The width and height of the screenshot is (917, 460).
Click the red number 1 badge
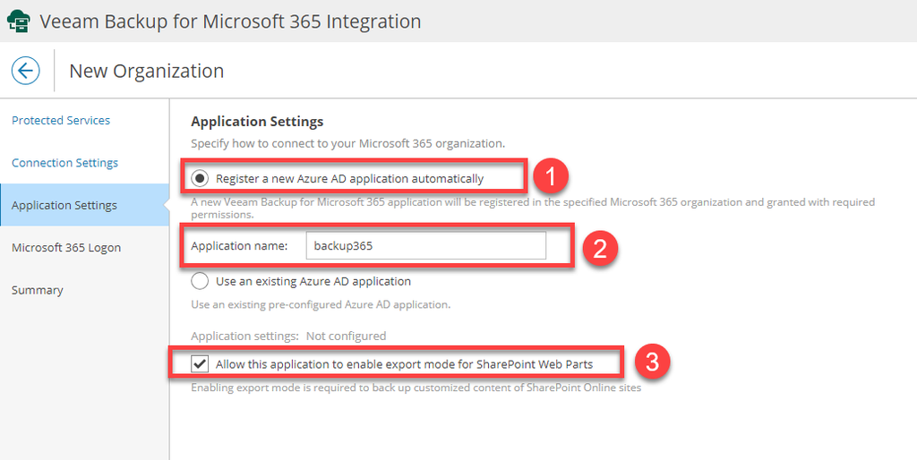pos(551,177)
